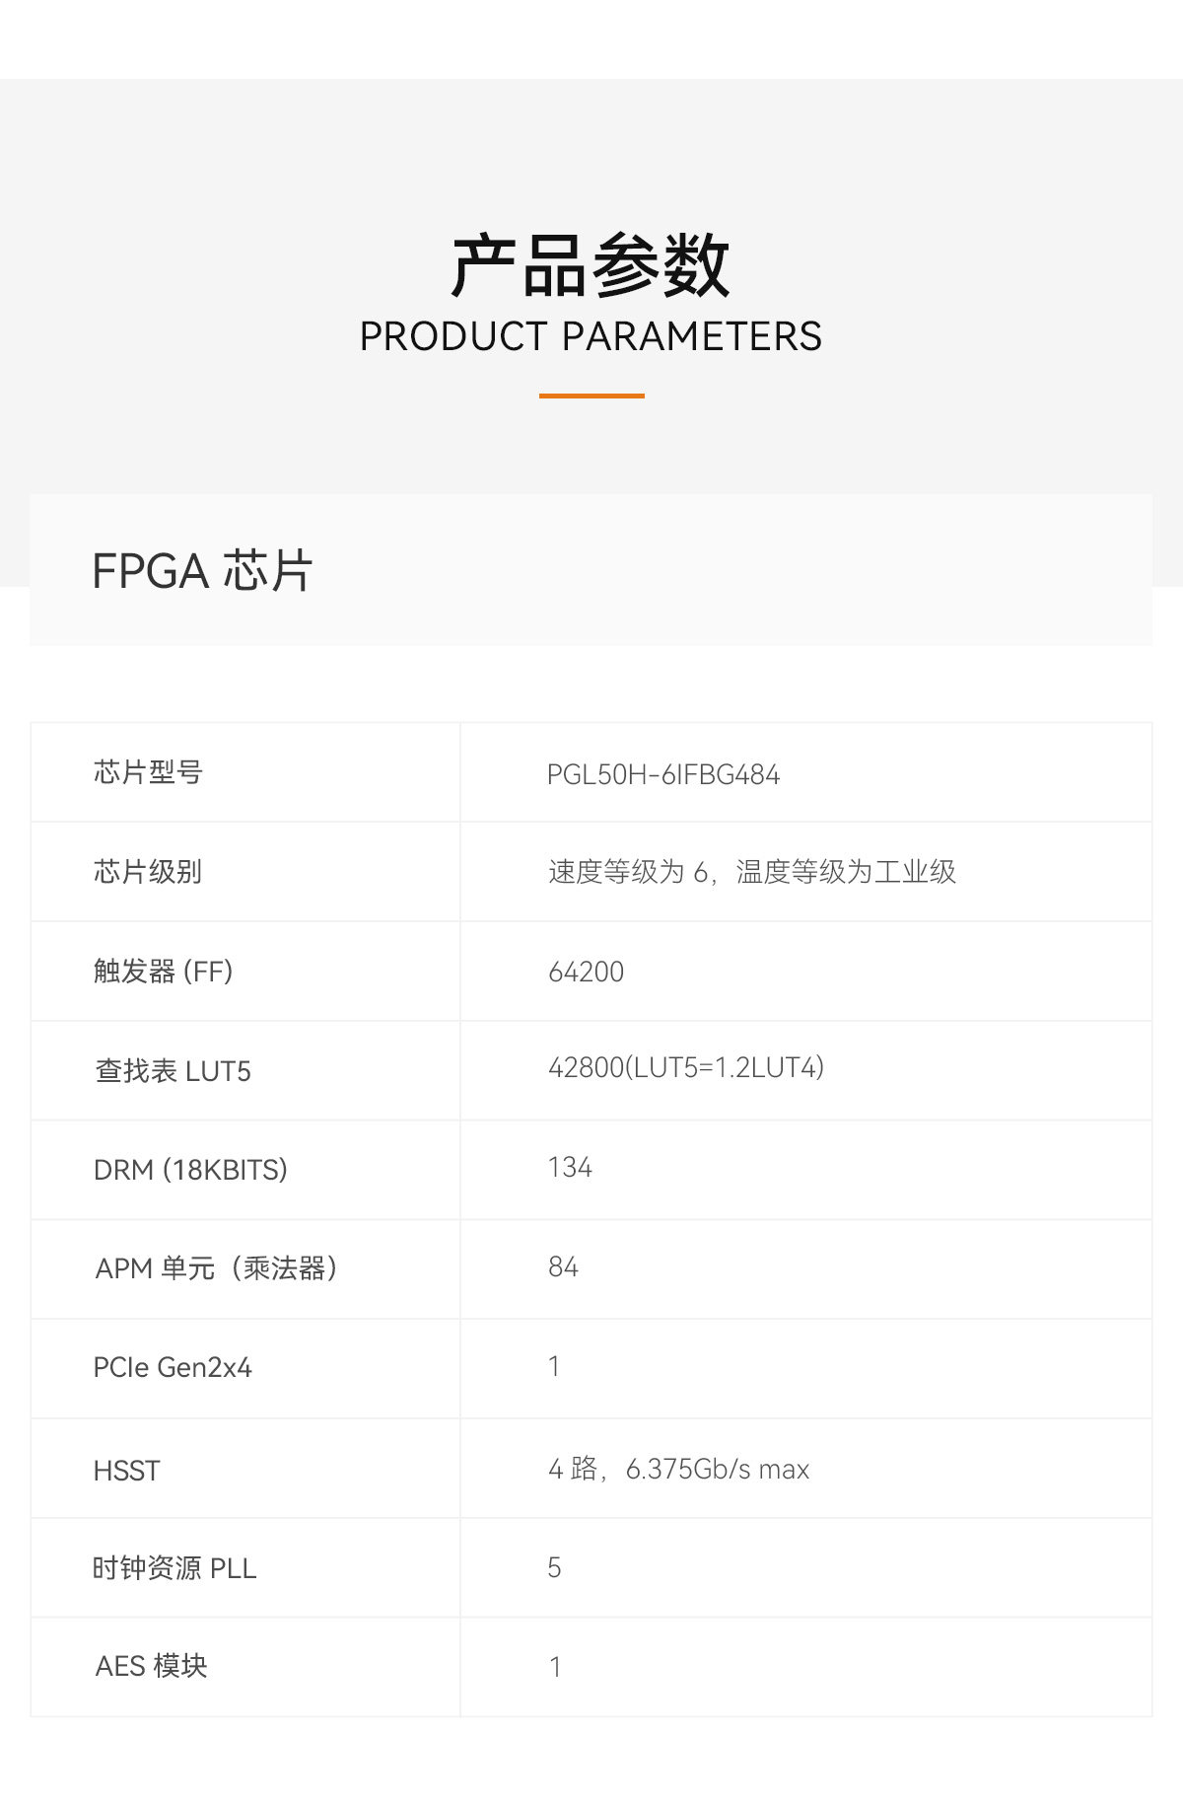Click the DRM (18KBITS) label

pyautogui.click(x=190, y=1170)
